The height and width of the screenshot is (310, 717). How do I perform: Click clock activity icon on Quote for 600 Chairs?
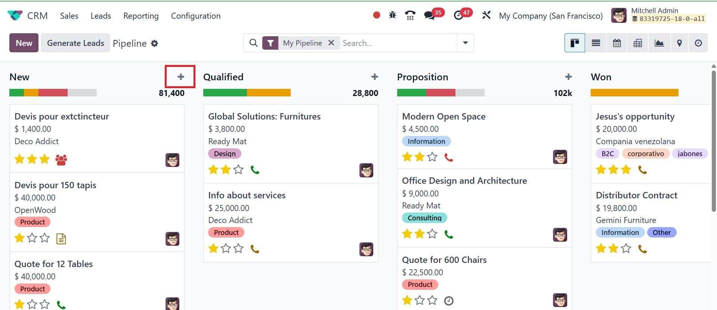point(449,301)
